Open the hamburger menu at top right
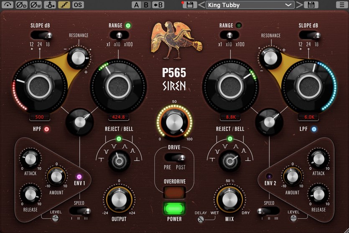This screenshot has height=233, width=349. point(342,5)
